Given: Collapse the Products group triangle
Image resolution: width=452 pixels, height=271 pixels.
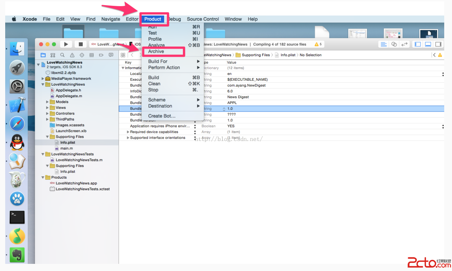Looking at the screenshot, I should [43, 177].
